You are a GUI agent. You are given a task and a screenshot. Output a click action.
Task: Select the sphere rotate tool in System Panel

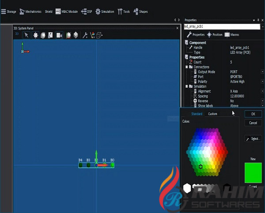point(43,35)
